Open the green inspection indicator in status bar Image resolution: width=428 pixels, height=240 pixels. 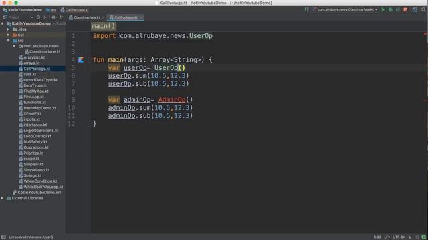[x=423, y=237]
